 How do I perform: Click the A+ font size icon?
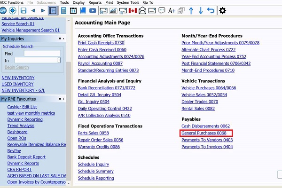[171, 10]
